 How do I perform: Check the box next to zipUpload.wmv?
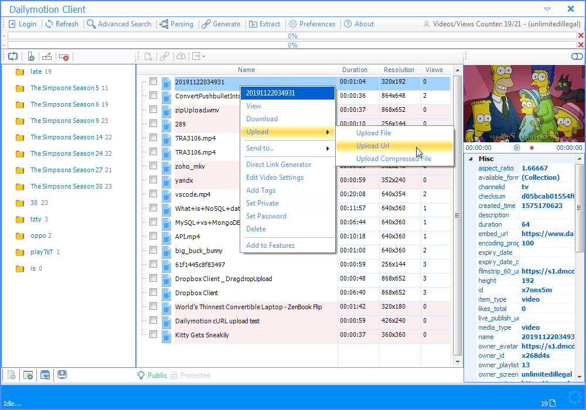(x=153, y=110)
